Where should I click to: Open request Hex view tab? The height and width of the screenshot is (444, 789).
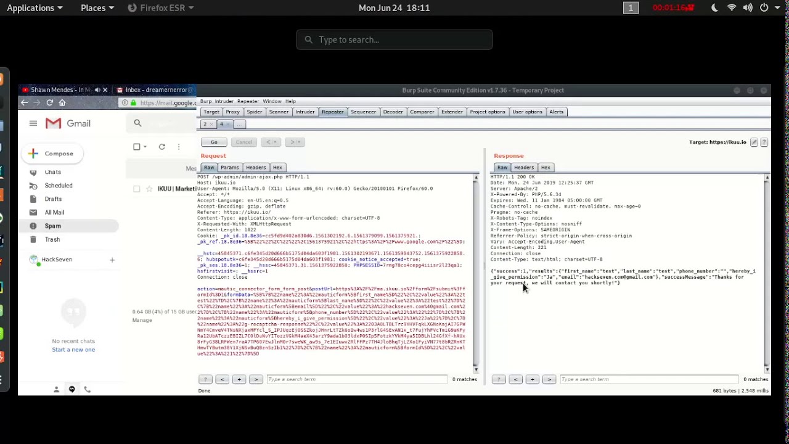coord(277,168)
